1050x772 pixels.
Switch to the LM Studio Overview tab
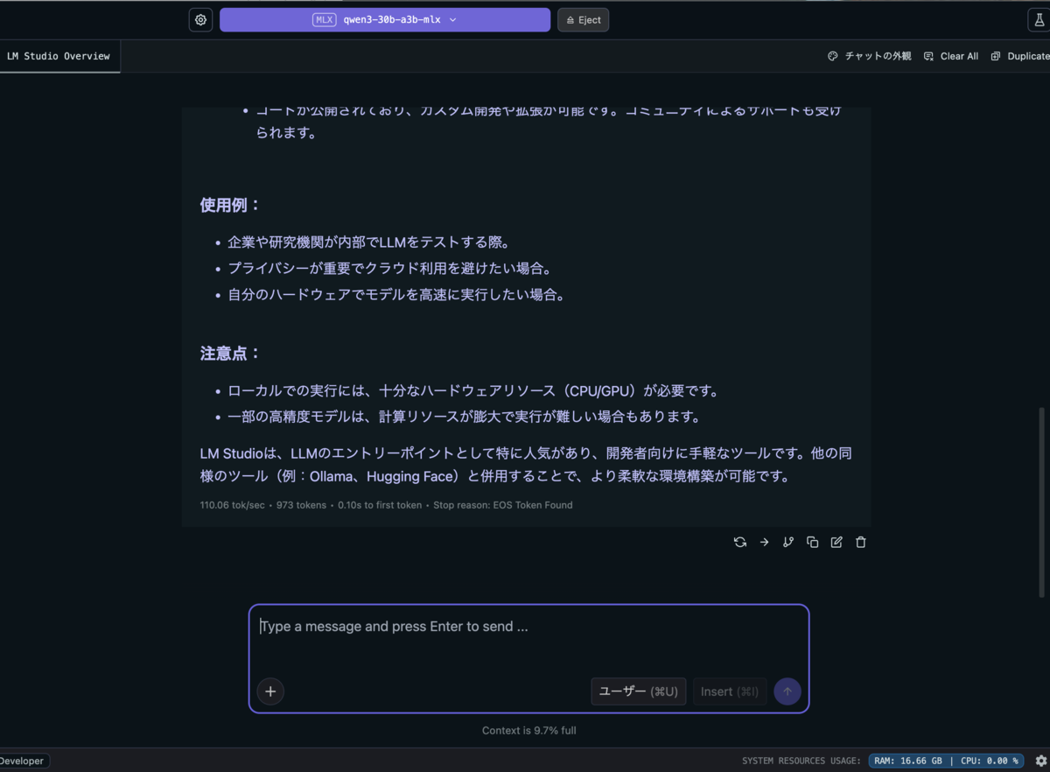[x=59, y=56]
